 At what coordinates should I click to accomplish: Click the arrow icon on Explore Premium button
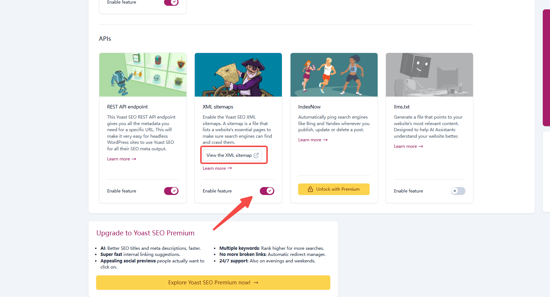(256, 283)
